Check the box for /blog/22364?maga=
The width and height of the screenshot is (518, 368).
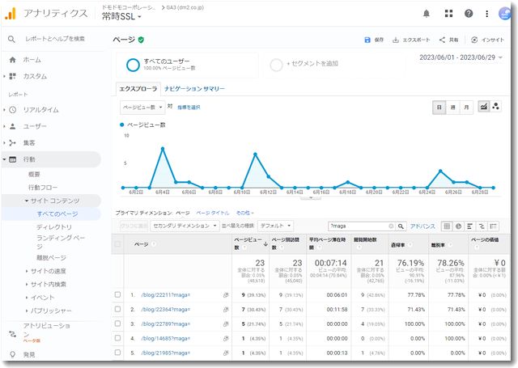(117, 309)
